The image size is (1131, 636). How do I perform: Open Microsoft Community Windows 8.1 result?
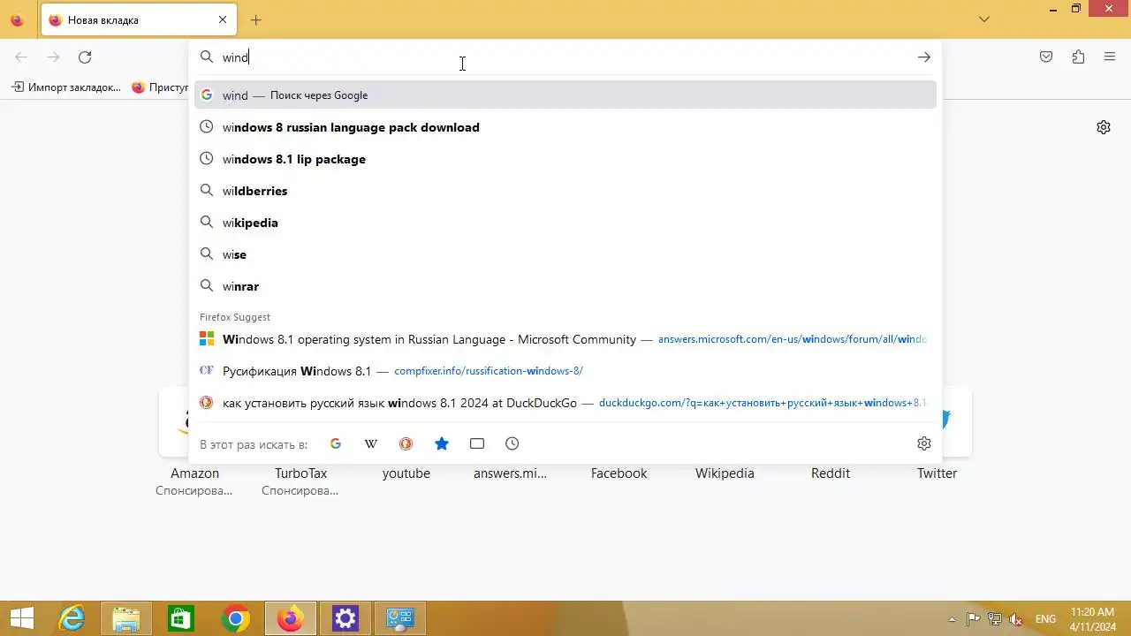tap(565, 338)
